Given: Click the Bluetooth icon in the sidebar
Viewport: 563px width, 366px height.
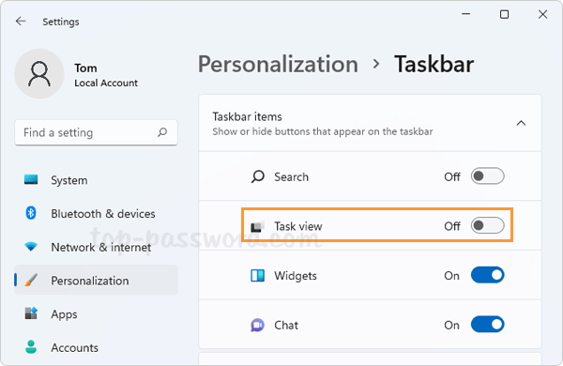Looking at the screenshot, I should (x=31, y=213).
